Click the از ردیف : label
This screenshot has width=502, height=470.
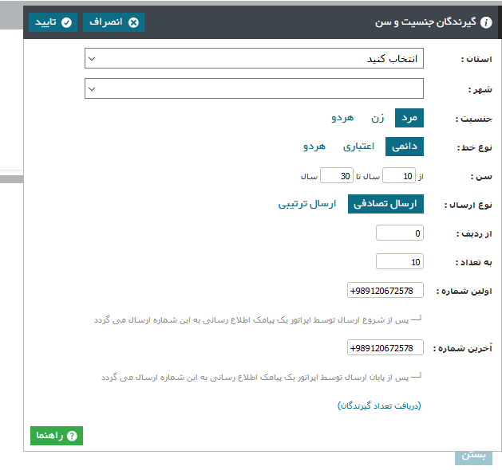tap(474, 234)
